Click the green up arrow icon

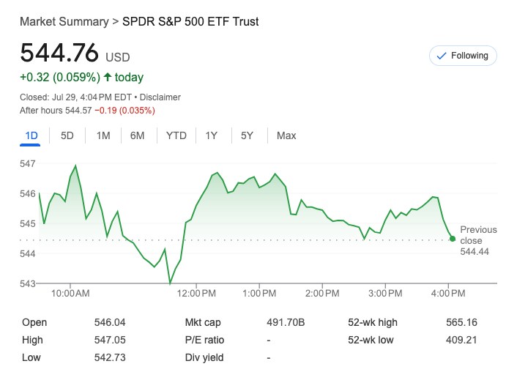click(x=108, y=78)
